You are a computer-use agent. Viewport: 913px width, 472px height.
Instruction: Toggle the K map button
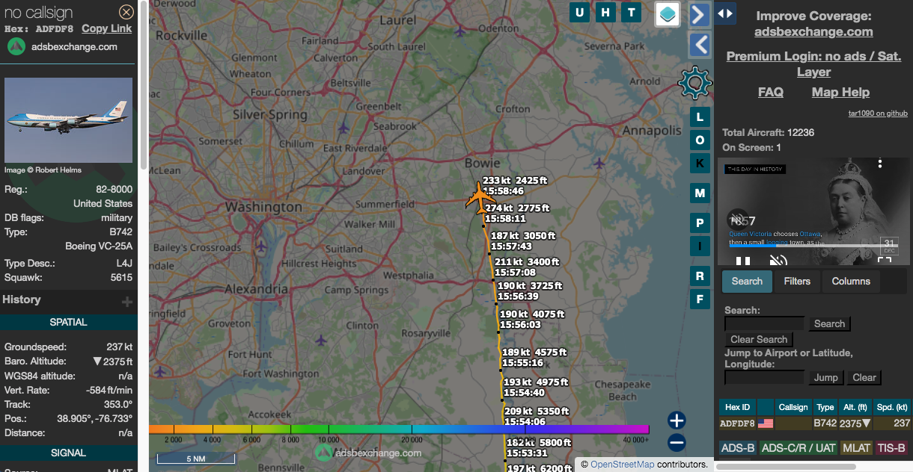pyautogui.click(x=700, y=164)
